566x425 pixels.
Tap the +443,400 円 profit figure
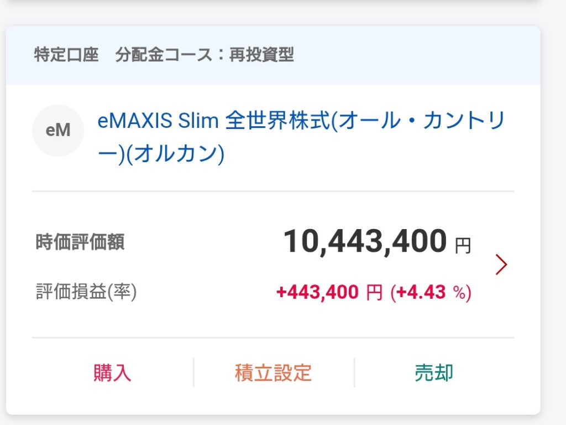click(329, 292)
